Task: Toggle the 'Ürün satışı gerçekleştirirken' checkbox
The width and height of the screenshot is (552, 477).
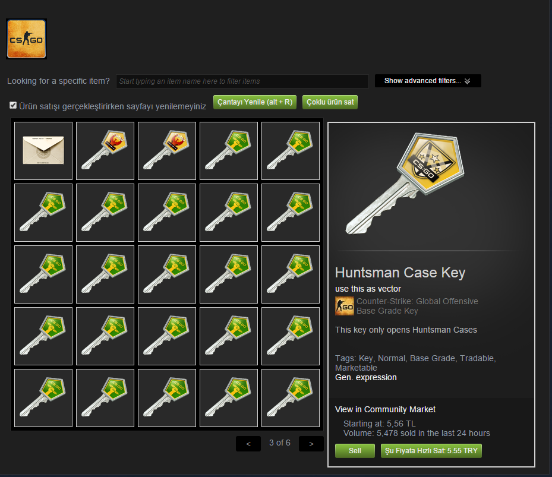Action: click(13, 105)
